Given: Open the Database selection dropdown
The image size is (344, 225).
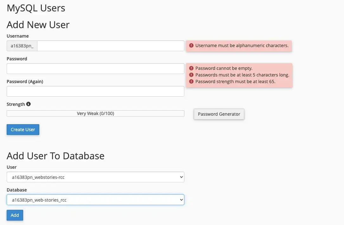Looking at the screenshot, I should point(95,200).
